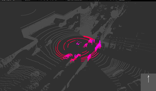Select the fifth tab in the top bar
The image size is (156, 91).
(98, 0)
